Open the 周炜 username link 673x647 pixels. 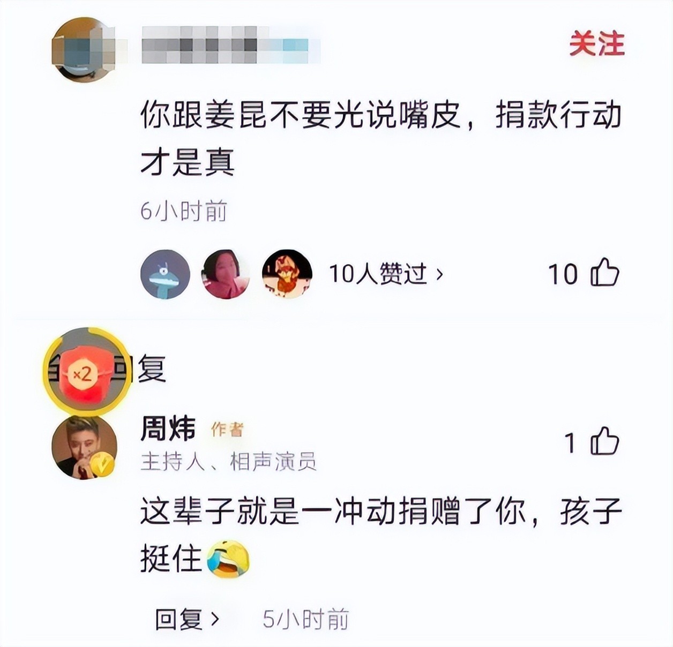coord(168,428)
